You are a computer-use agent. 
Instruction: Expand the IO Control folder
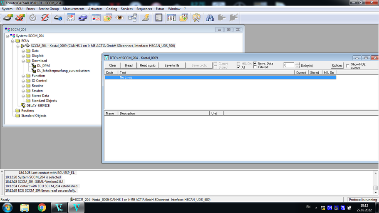coord(23,81)
